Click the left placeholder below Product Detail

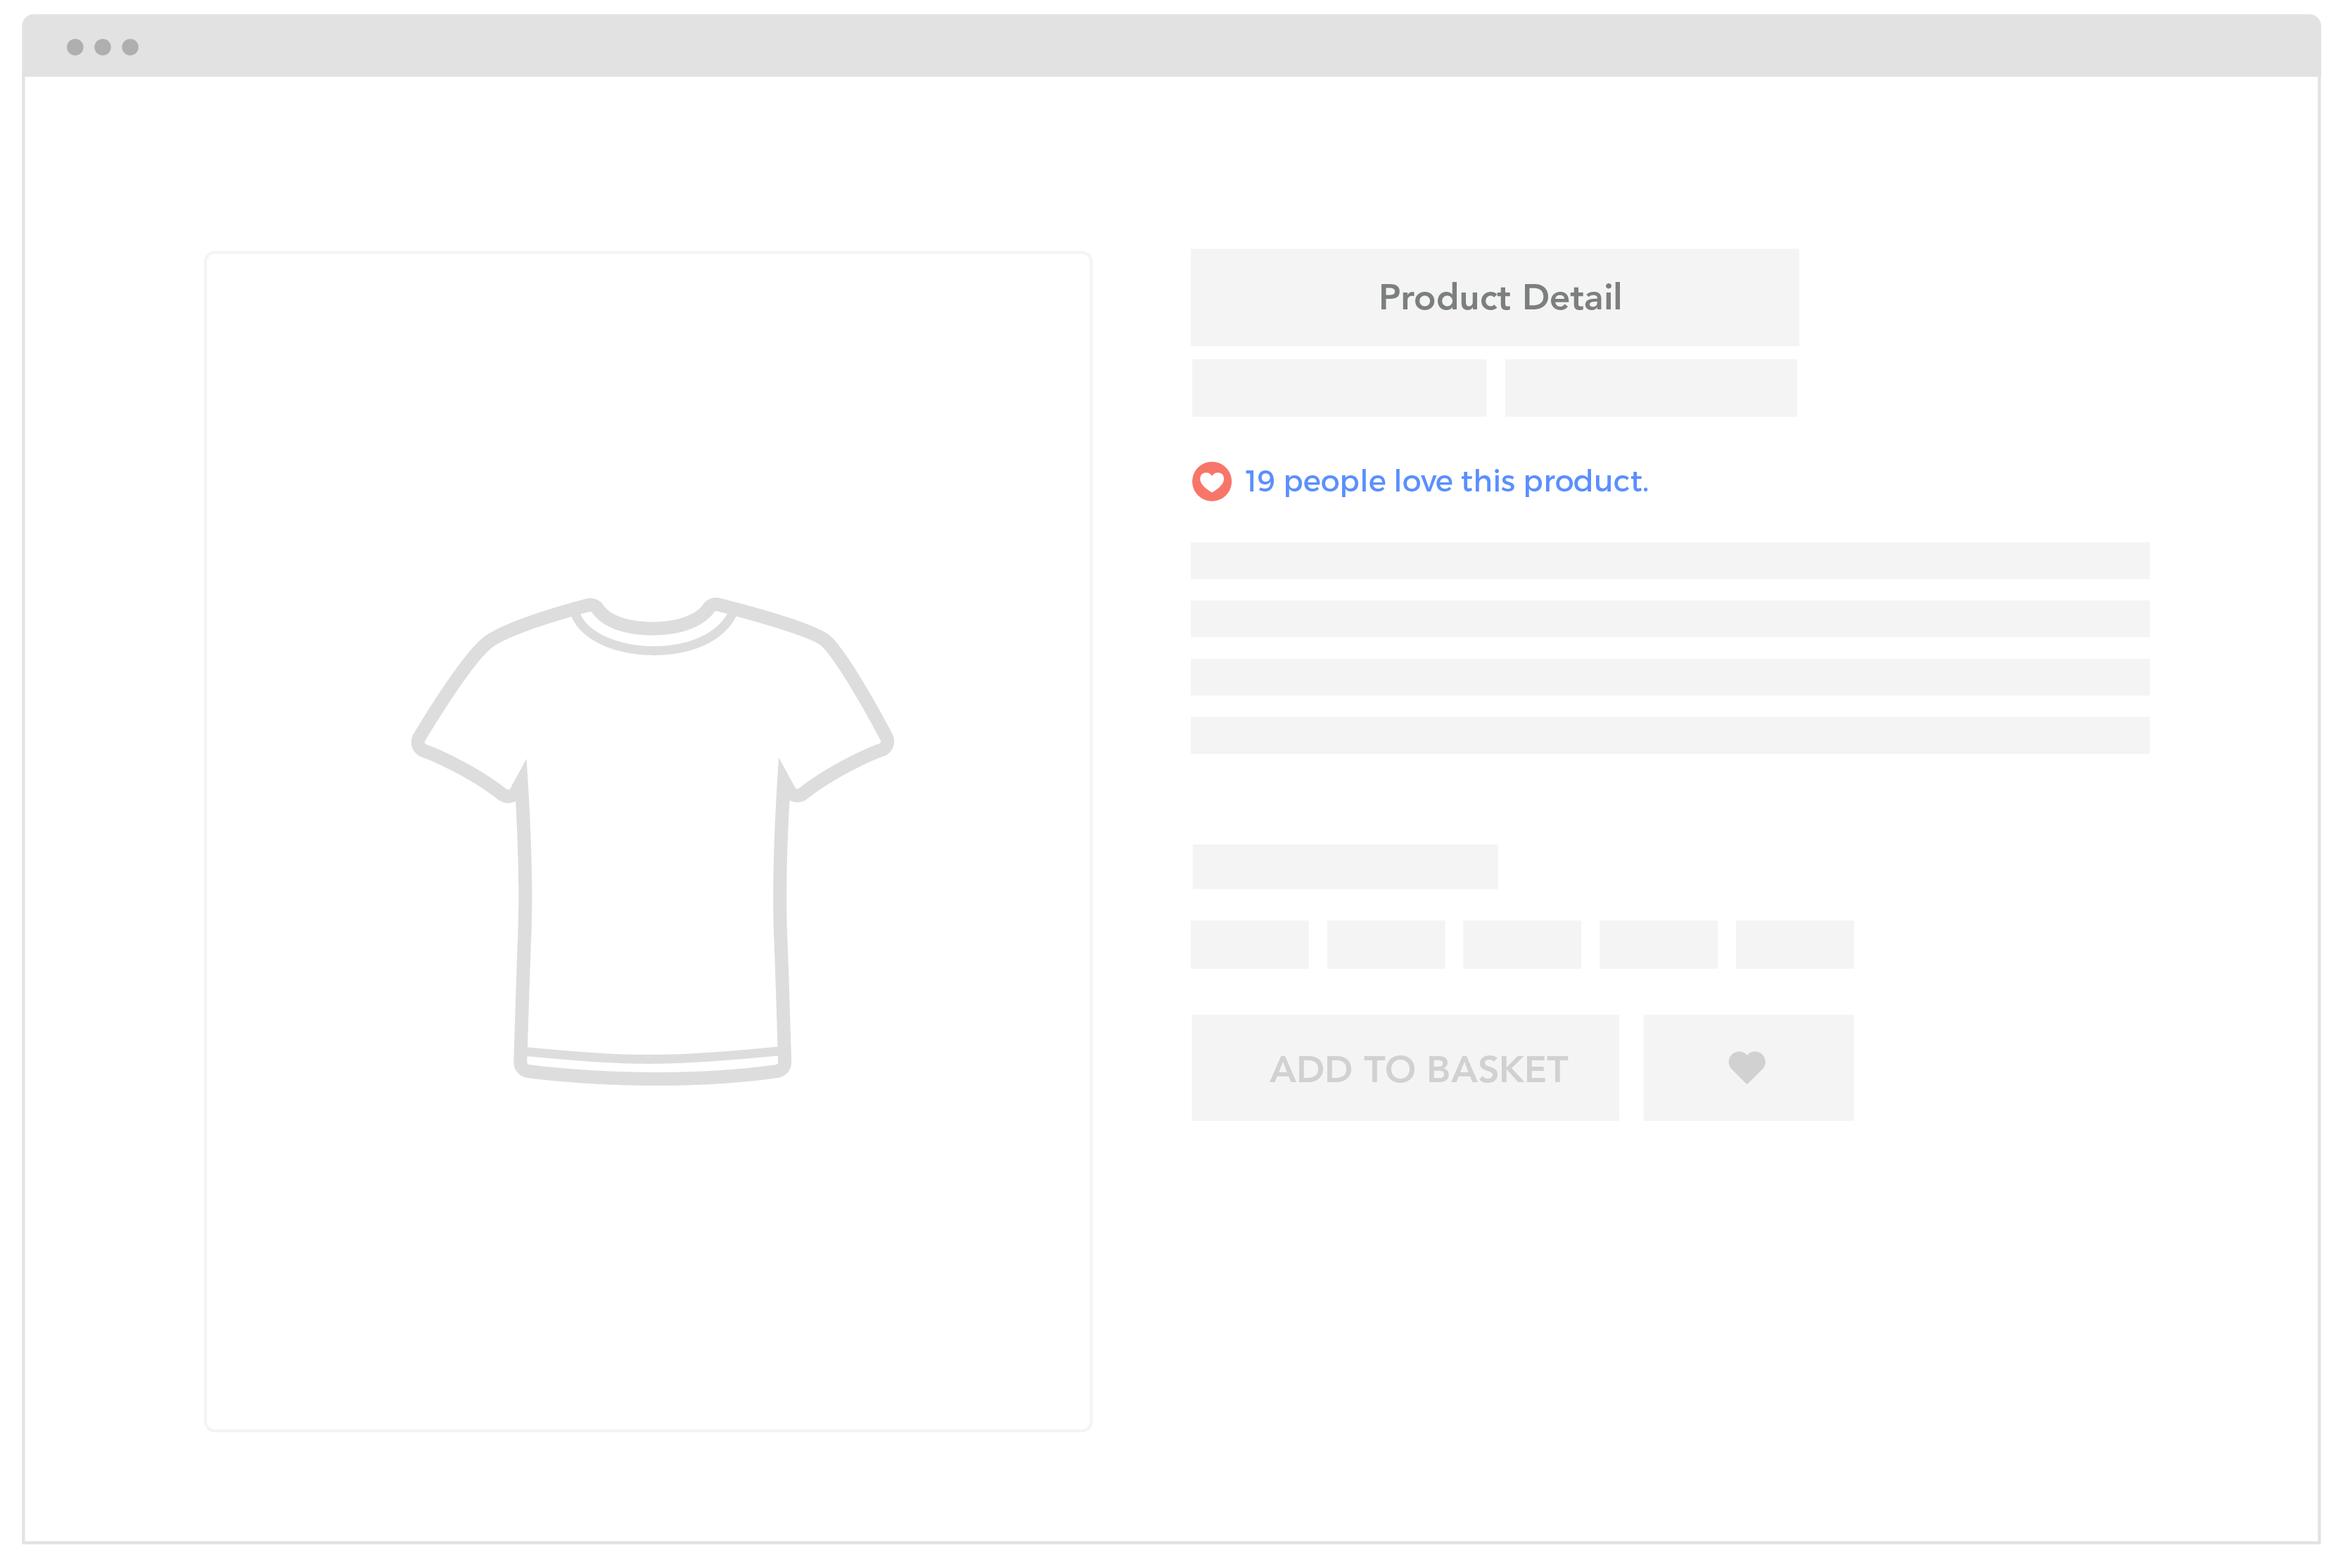[1339, 388]
